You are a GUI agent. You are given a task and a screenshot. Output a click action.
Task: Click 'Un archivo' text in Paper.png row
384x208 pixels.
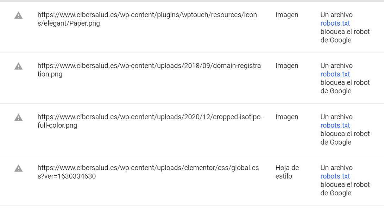pos(336,15)
